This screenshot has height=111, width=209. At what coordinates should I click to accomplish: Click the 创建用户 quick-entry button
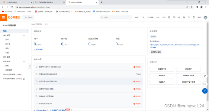click(188, 69)
